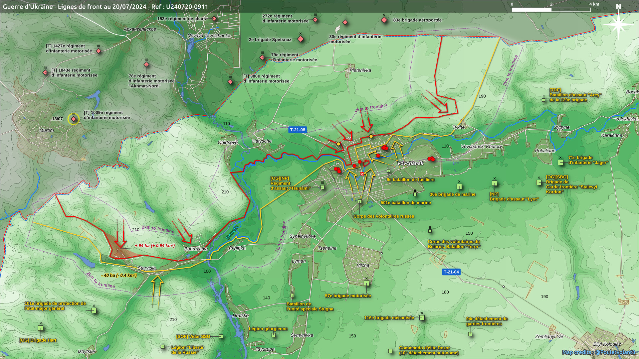Screen dimensions: 639x359
Task: Click the +94 ha gain annotation
Action: (x=155, y=246)
